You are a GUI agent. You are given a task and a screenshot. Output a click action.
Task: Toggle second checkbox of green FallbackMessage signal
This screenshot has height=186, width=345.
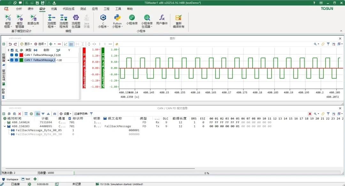pos(16,60)
